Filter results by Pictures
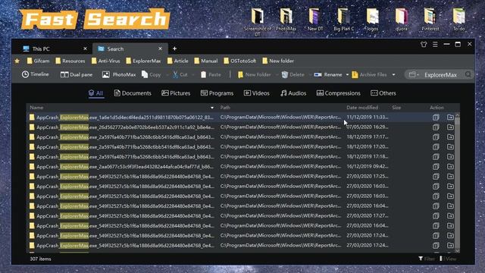This screenshot has height=273, width=485. click(x=176, y=93)
